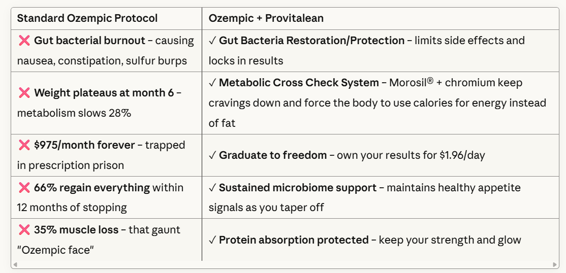The width and height of the screenshot is (566, 273).
Task: Click the right arrow of the horizontal scrollbar
Action: pyautogui.click(x=555, y=264)
